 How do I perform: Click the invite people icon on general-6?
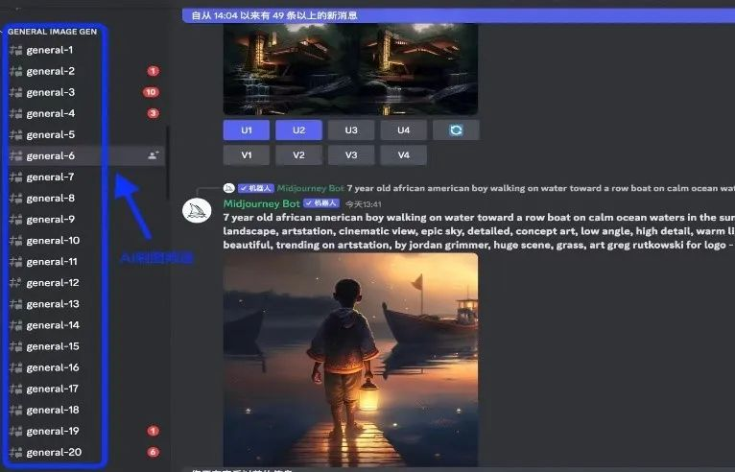[154, 155]
